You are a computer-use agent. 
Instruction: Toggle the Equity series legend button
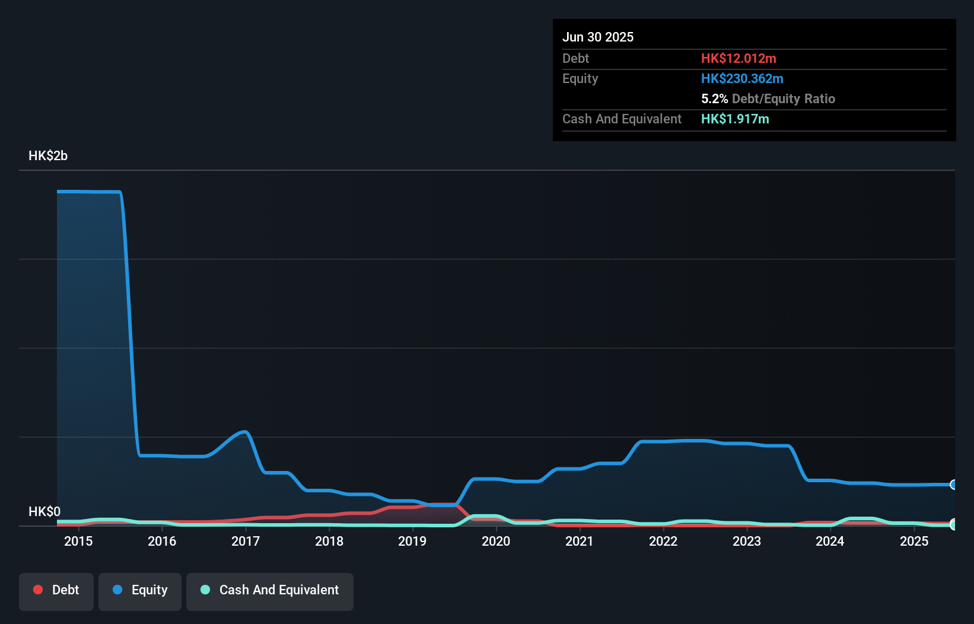[140, 591]
